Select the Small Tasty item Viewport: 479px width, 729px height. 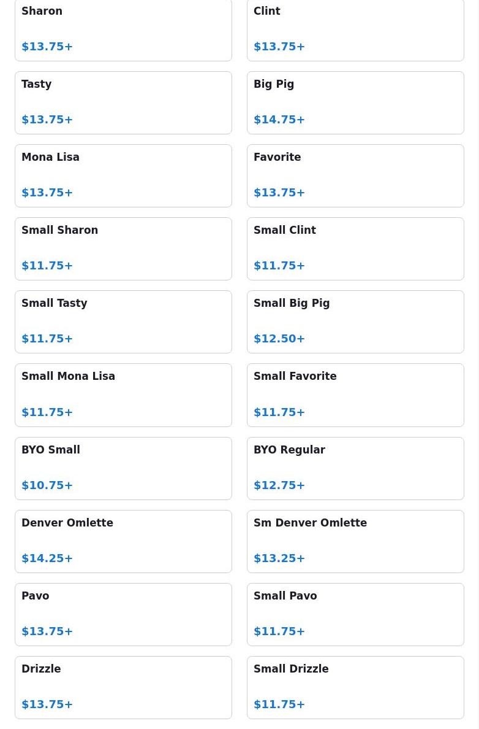123,322
